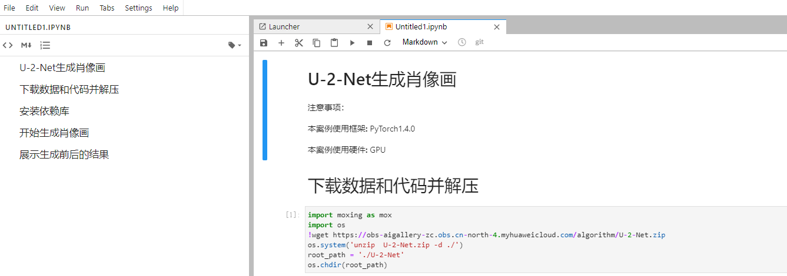The height and width of the screenshot is (276, 787).
Task: Open the Help menu
Action: point(171,8)
